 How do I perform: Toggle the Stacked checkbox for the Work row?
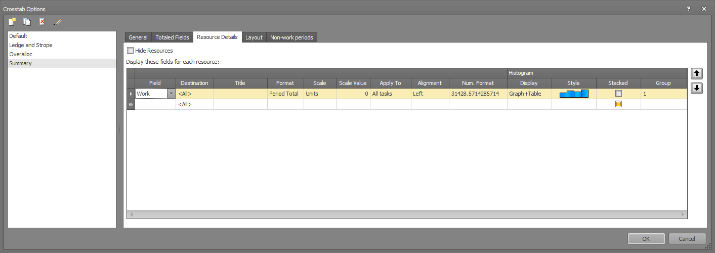point(618,94)
